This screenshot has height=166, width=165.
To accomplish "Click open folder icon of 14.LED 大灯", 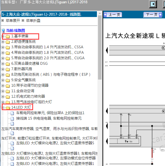I will 8,108.
